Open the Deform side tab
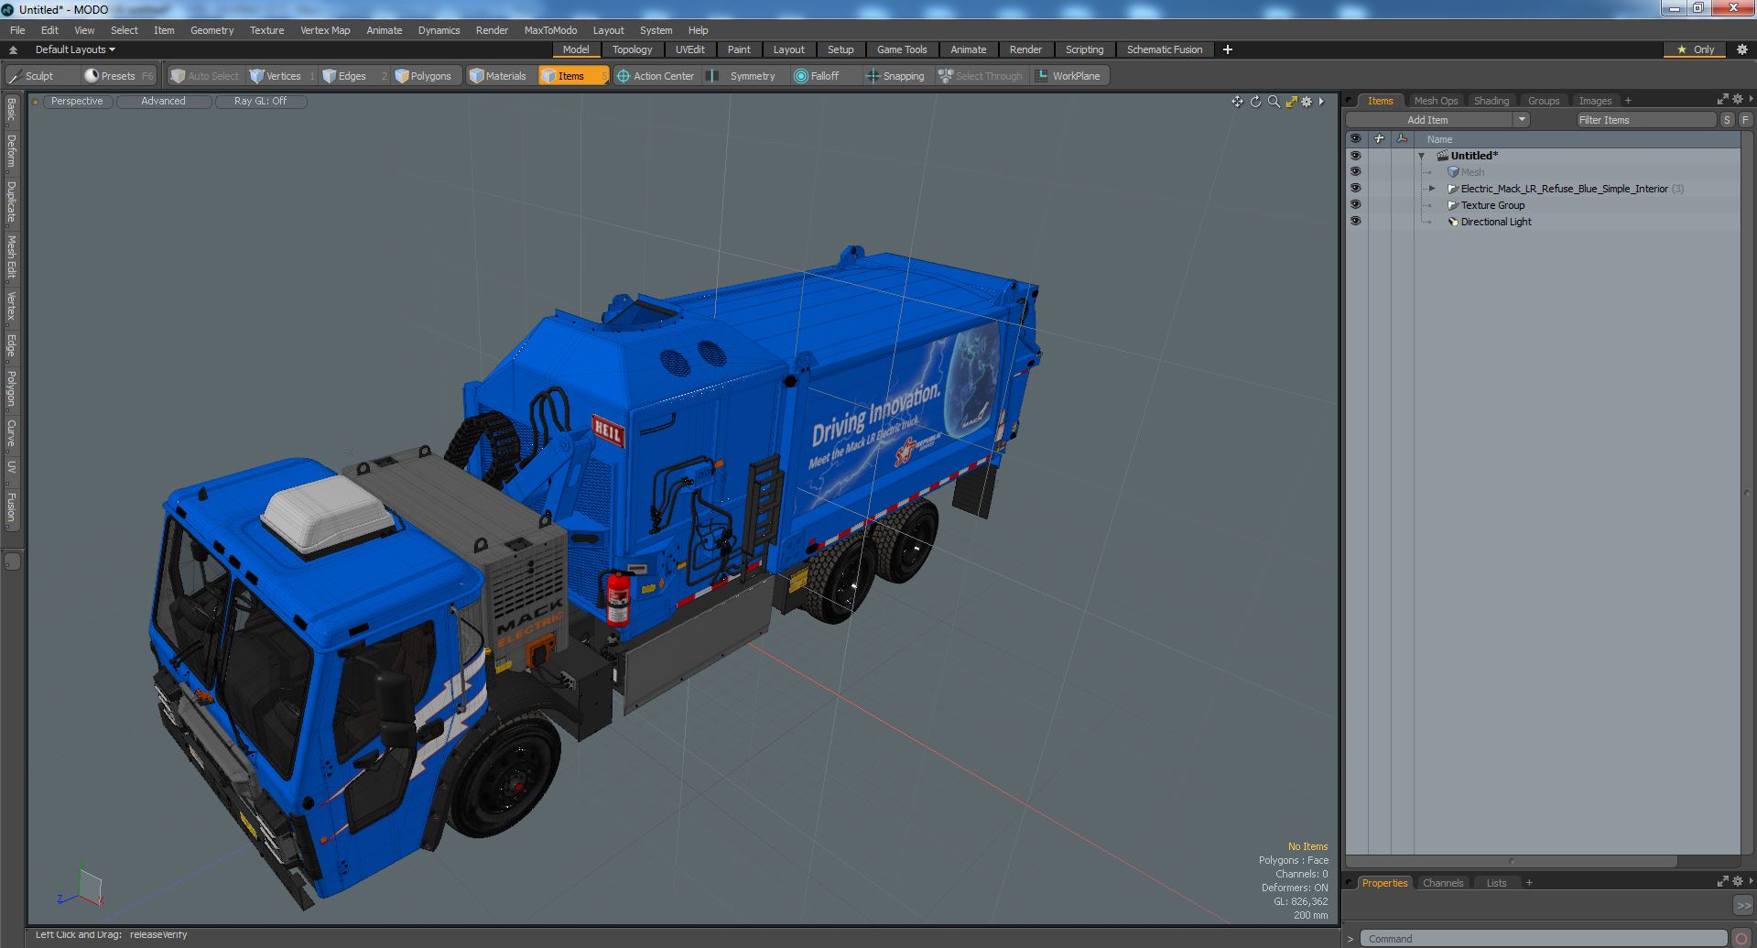The image size is (1757, 948). click(12, 151)
